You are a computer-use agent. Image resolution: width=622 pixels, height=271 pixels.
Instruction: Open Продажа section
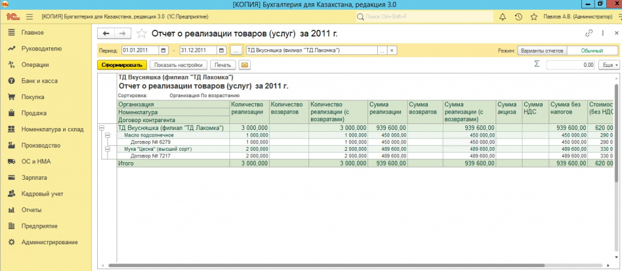(34, 113)
